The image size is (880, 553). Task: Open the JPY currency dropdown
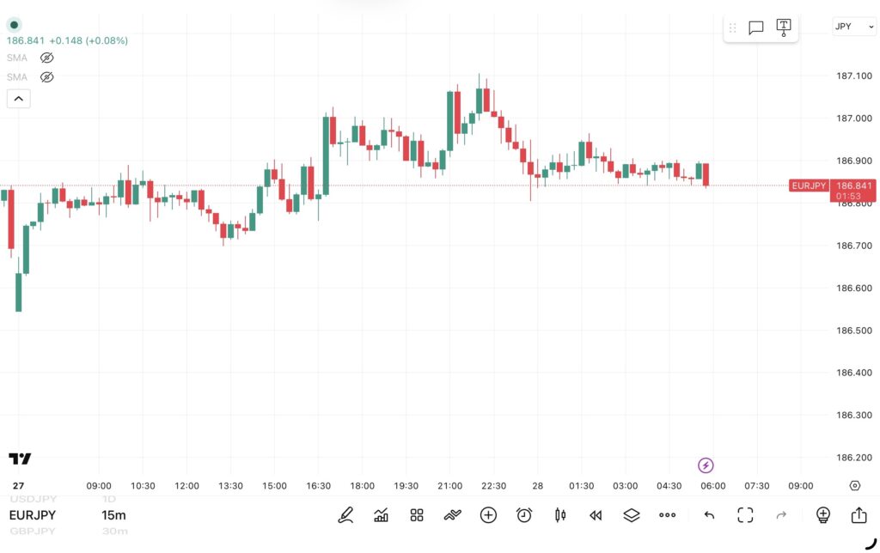click(x=853, y=27)
